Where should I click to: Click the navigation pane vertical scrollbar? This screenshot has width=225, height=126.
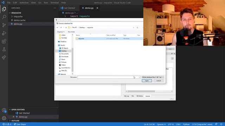point(72,60)
